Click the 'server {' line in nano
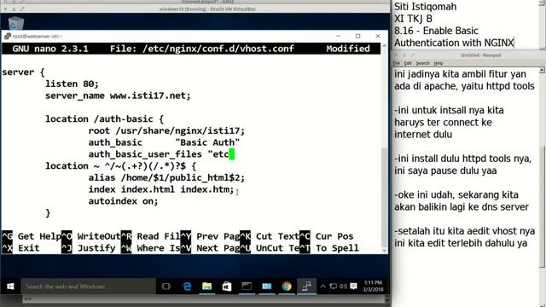The width and height of the screenshot is (546, 307). click(23, 72)
